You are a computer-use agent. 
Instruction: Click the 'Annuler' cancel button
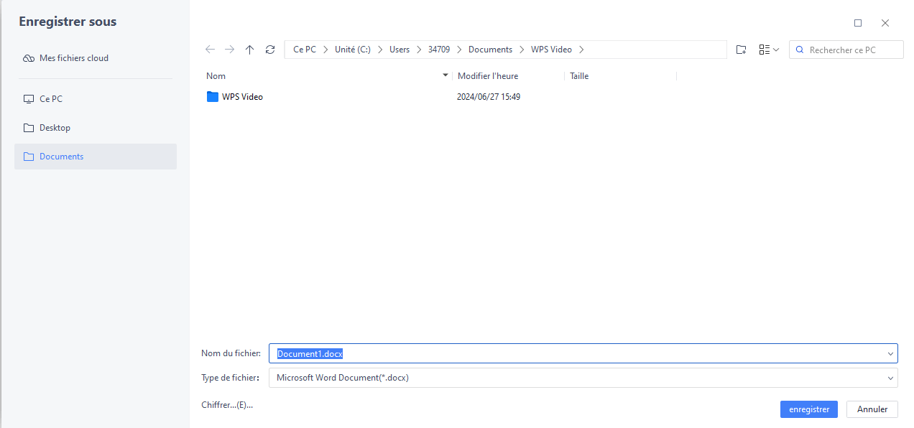(x=872, y=409)
